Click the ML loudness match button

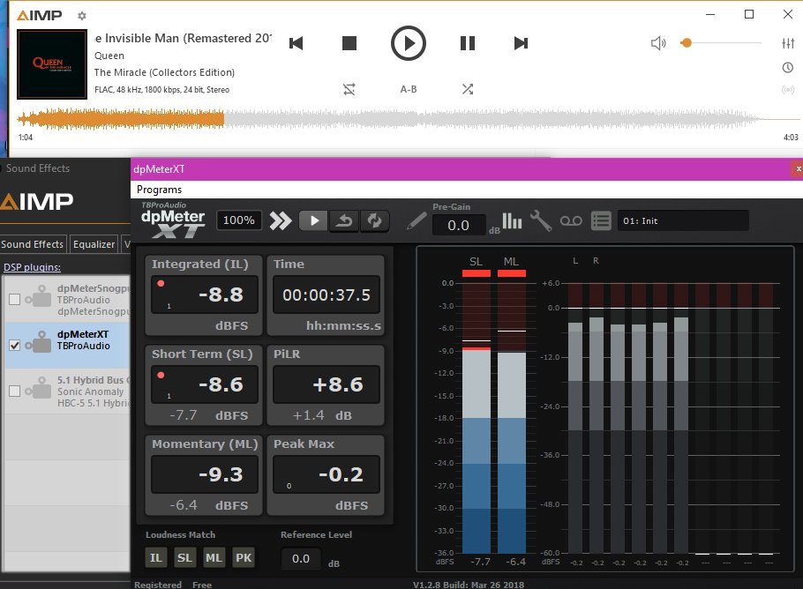coord(214,558)
